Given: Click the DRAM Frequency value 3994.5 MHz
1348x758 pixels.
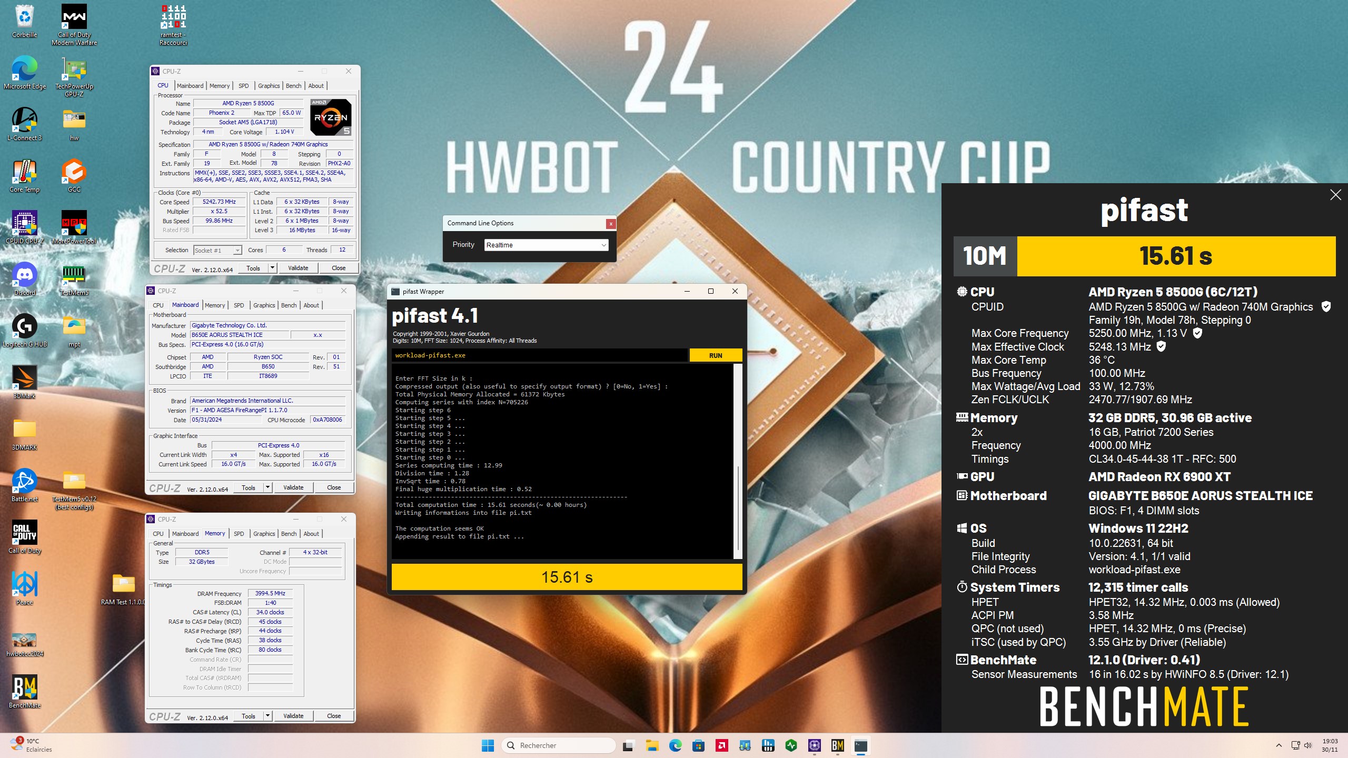Looking at the screenshot, I should tap(270, 593).
